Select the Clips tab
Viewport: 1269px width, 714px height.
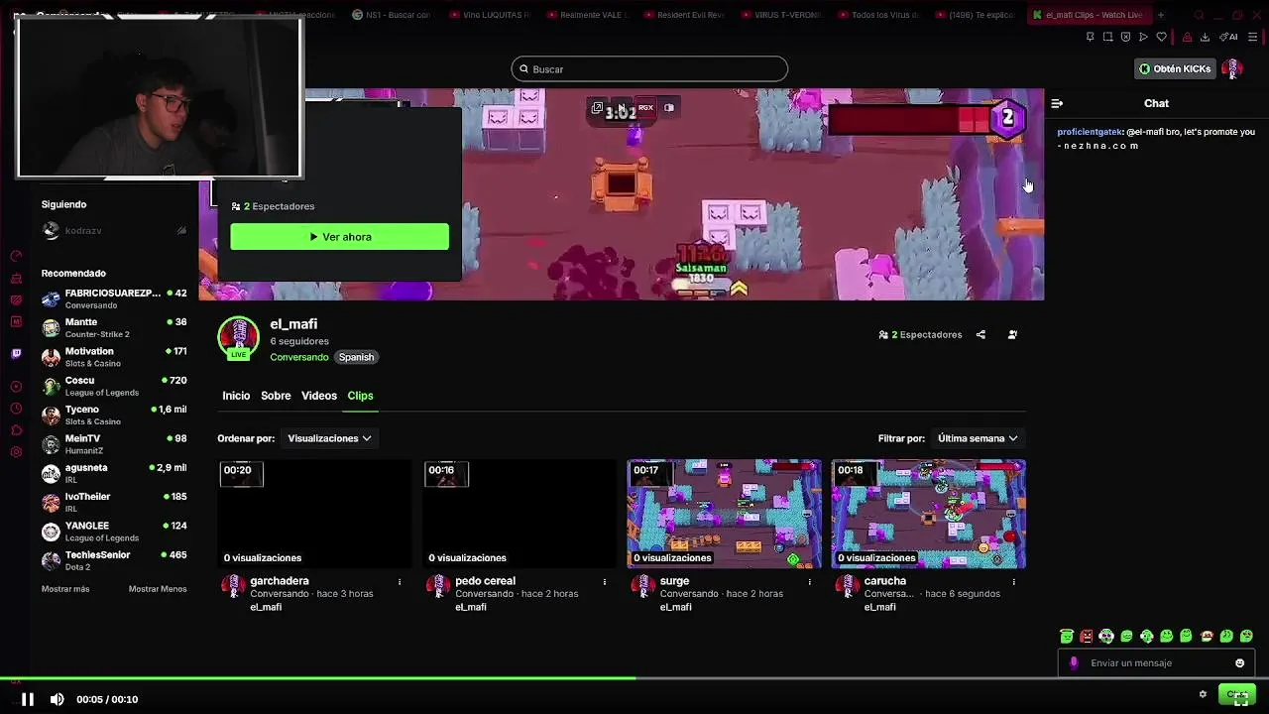click(360, 396)
